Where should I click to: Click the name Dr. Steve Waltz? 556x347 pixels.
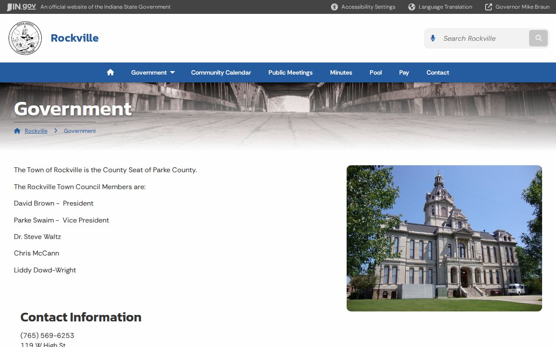coord(37,236)
